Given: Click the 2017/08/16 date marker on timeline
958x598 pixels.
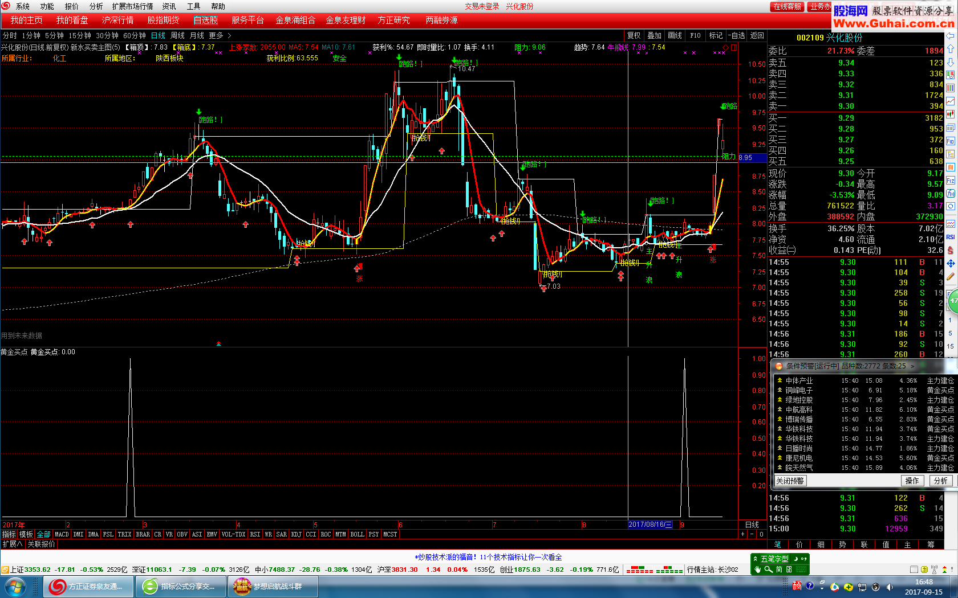Looking at the screenshot, I should point(650,525).
